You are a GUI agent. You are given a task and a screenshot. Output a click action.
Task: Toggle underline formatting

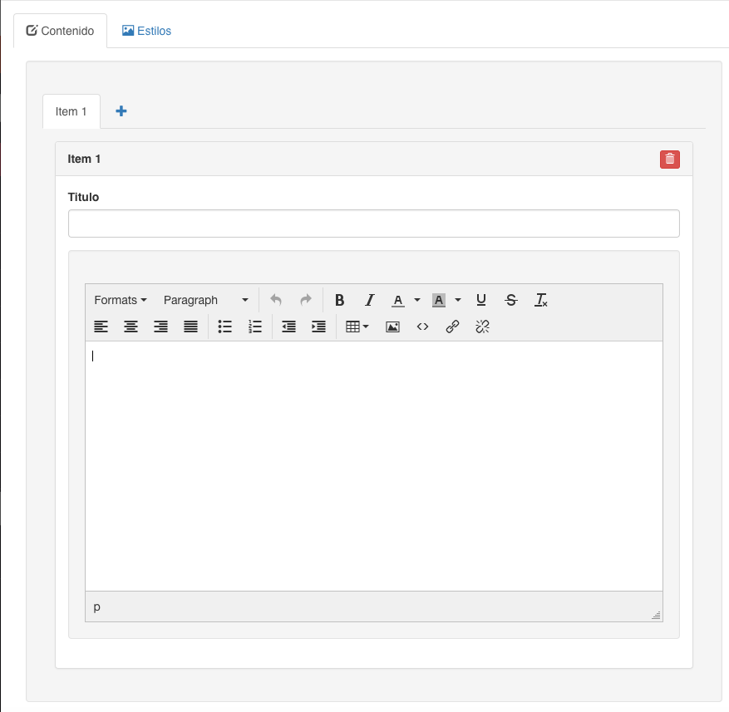(481, 300)
